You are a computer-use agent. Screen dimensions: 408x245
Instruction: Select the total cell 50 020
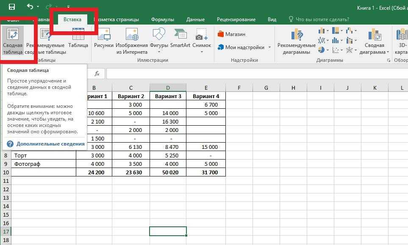click(168, 172)
